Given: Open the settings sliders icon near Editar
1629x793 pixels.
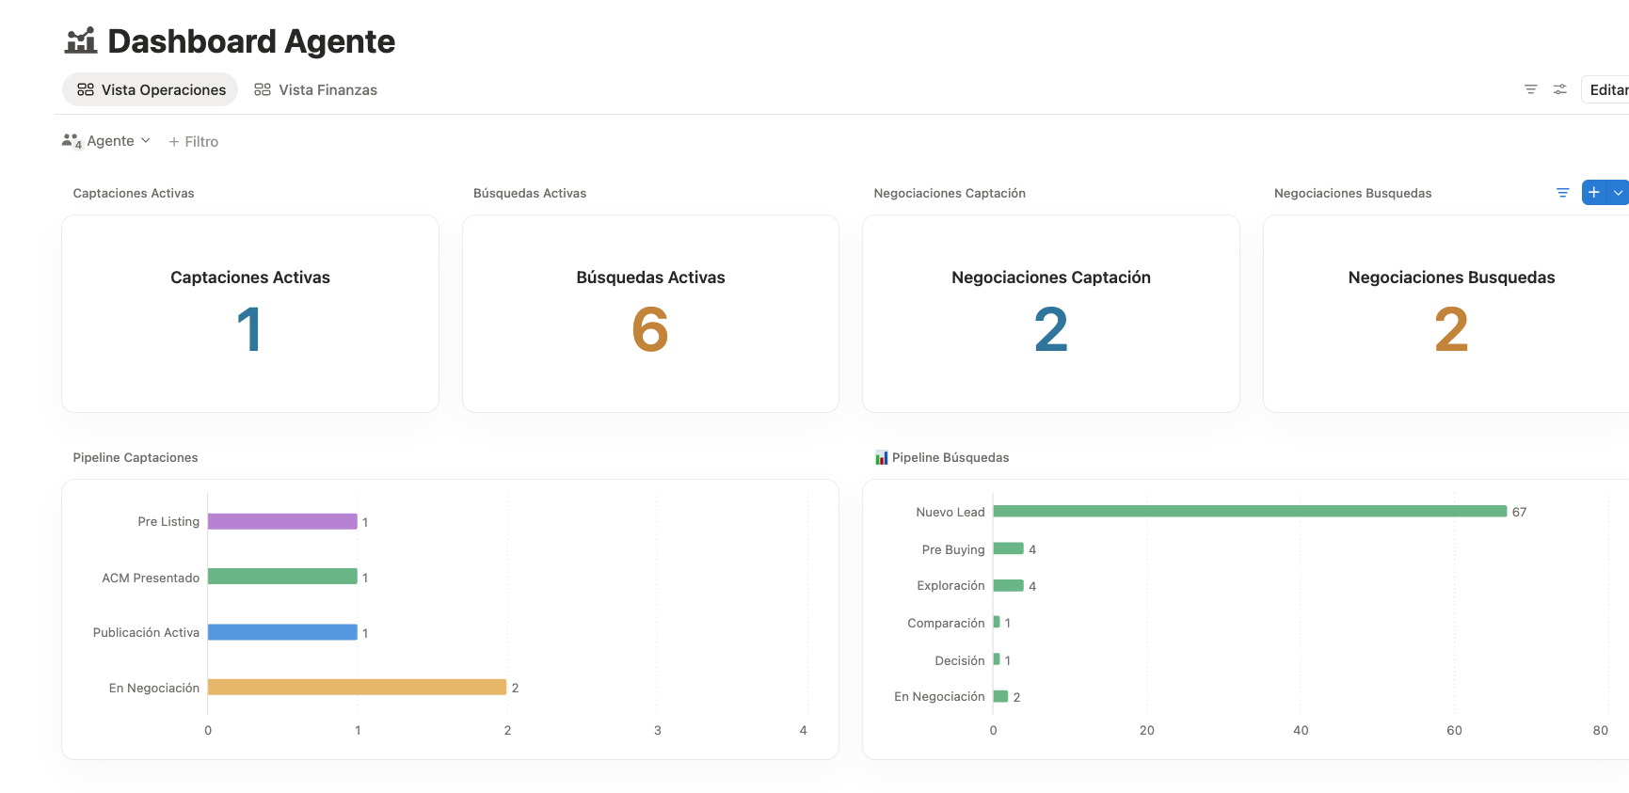Looking at the screenshot, I should click(x=1559, y=89).
